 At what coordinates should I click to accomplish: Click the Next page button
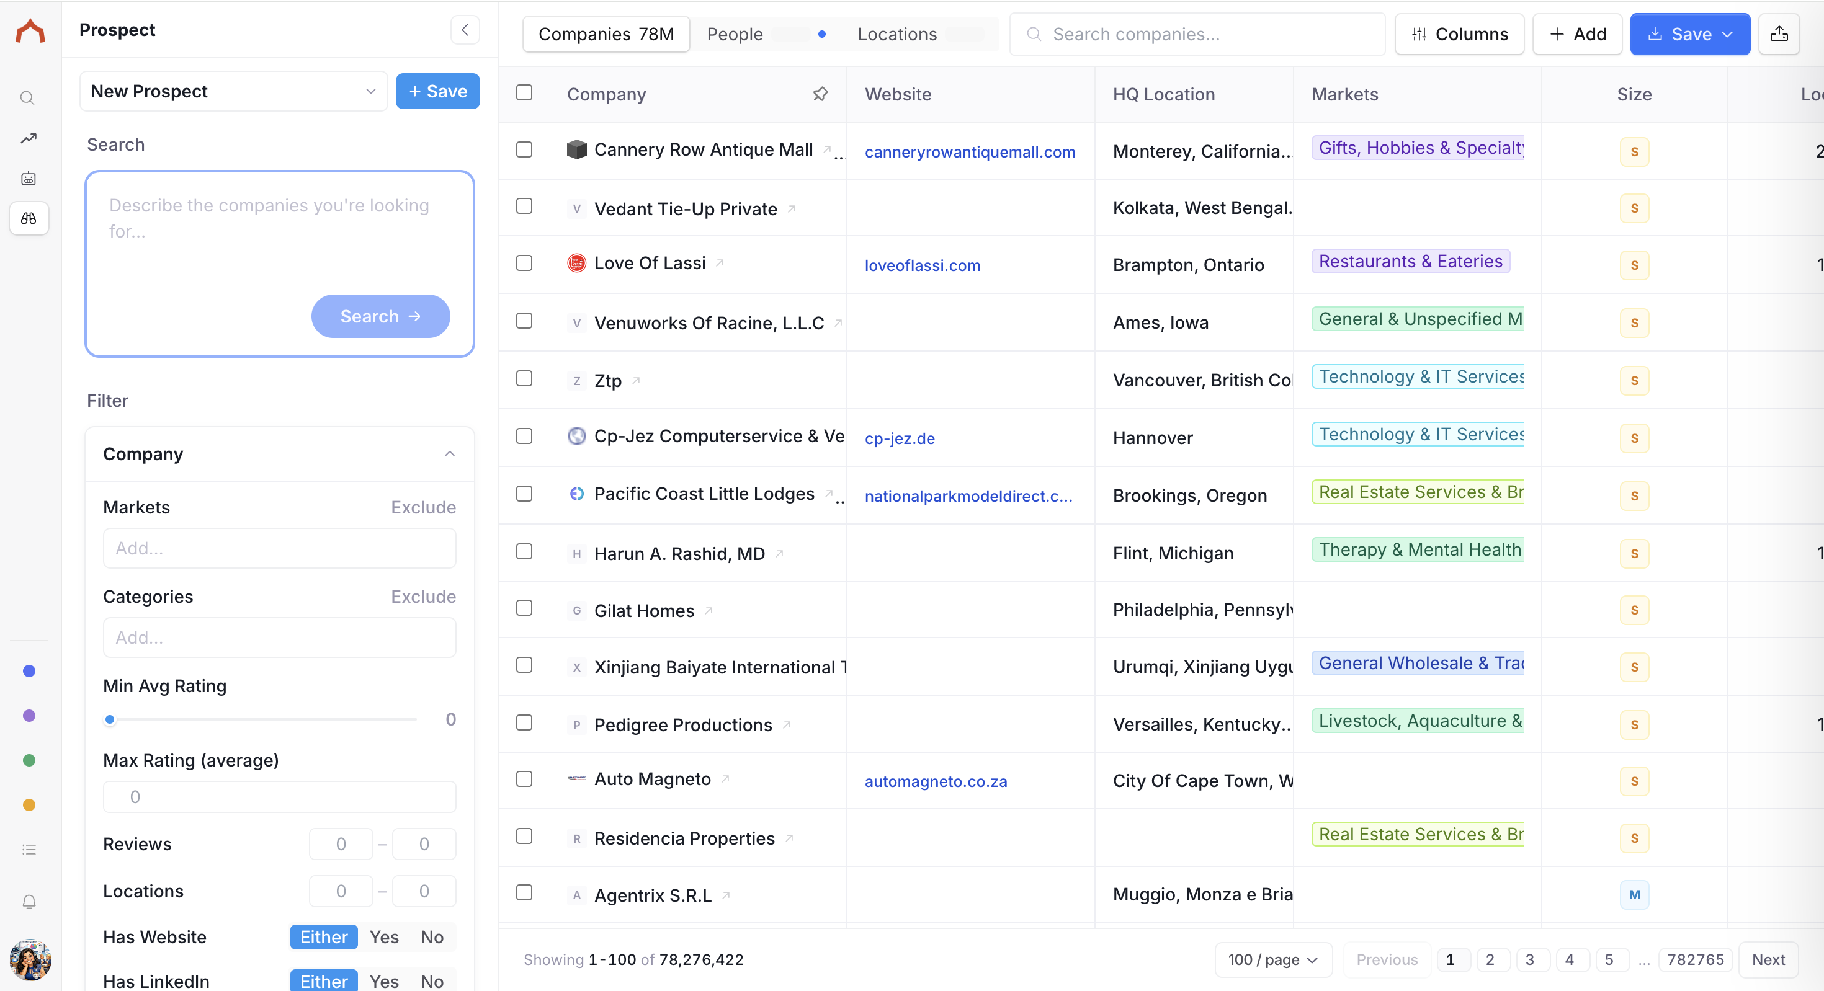1768,960
